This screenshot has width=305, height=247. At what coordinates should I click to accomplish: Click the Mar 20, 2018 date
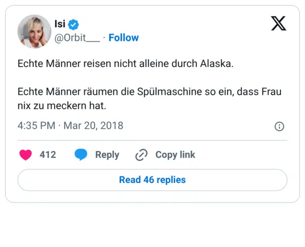tap(93, 126)
